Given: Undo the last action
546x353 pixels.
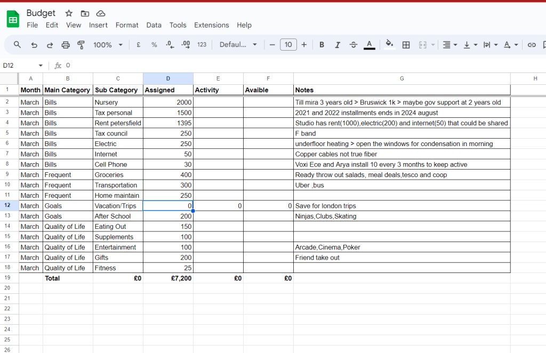Looking at the screenshot, I should [34, 45].
